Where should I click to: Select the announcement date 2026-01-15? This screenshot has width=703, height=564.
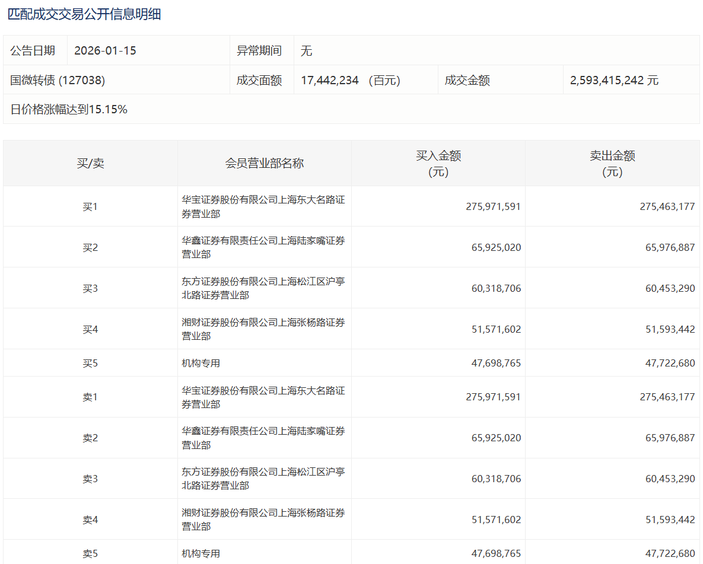105,51
